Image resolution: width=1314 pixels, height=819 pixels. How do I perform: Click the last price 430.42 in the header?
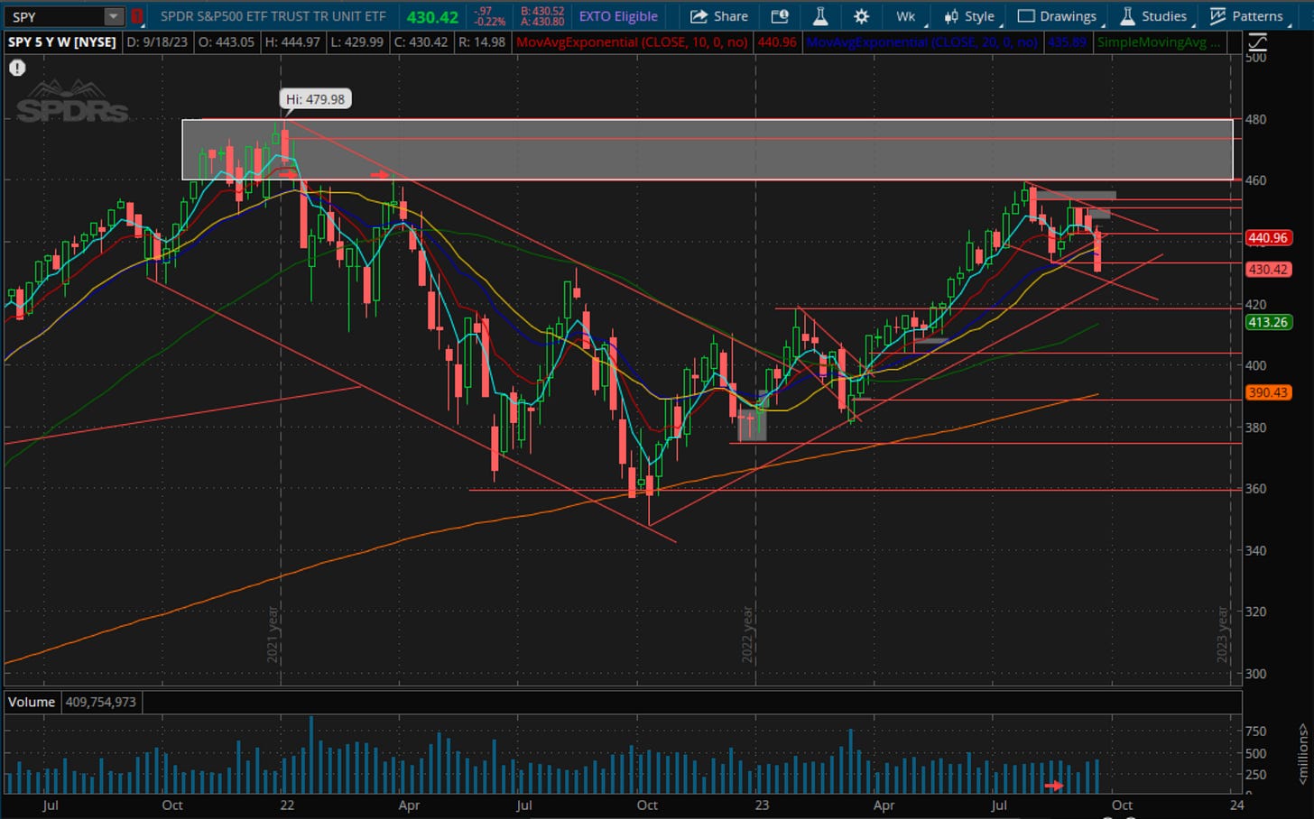[x=432, y=17]
